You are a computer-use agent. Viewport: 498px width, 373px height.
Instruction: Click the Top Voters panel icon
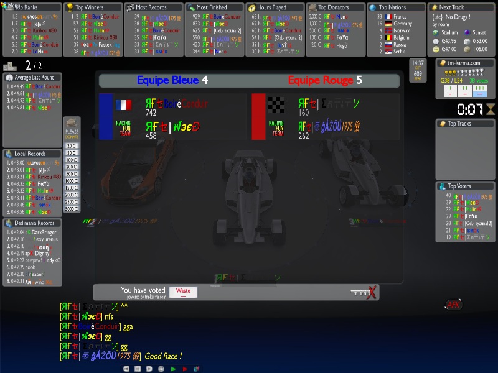click(x=442, y=186)
